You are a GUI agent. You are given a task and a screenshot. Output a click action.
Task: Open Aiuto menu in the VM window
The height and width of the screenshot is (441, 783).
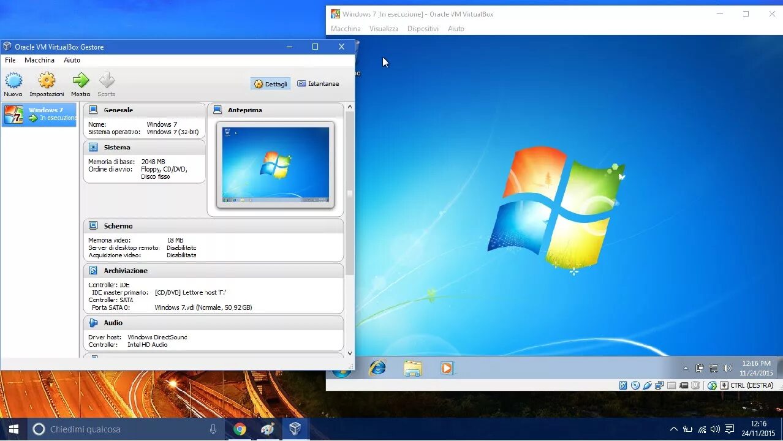tap(456, 29)
